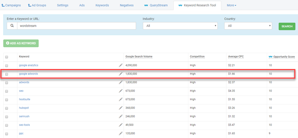This screenshot has width=298, height=138.
Task: Click the edit pencil beside hootsuite
Action: coord(121,99)
